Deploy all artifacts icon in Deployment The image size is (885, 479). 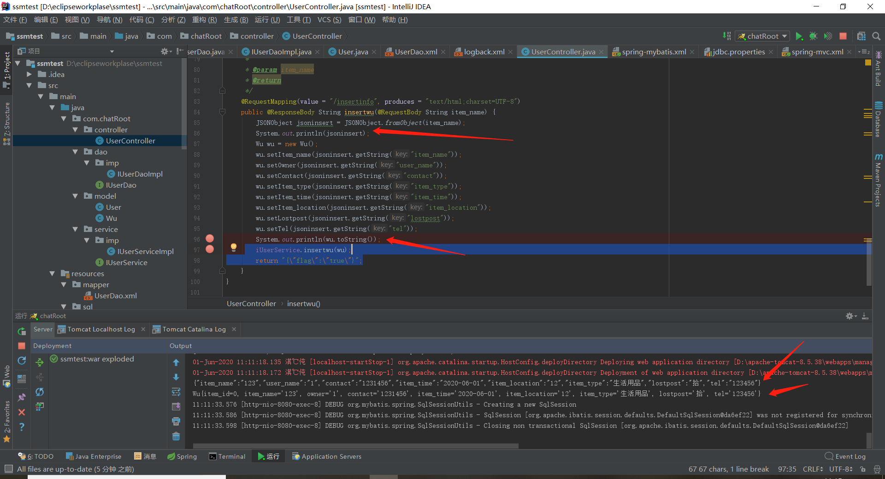click(40, 362)
